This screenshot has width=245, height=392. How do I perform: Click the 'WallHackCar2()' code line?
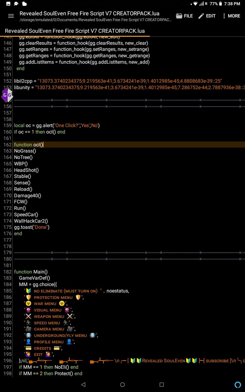pyautogui.click(x=31, y=221)
